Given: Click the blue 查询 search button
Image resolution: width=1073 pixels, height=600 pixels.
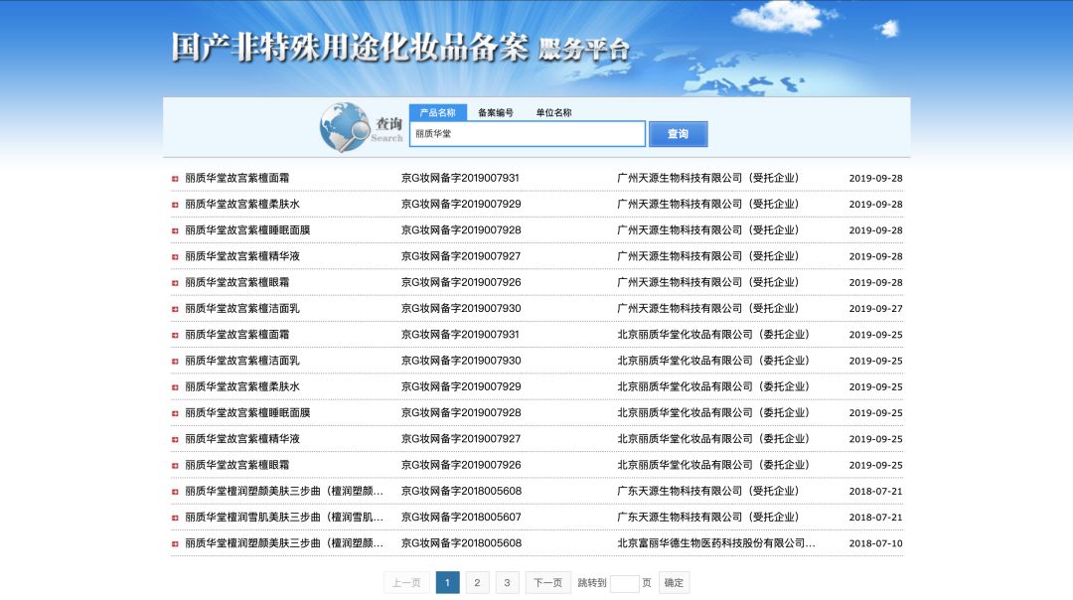Looking at the screenshot, I should 679,134.
